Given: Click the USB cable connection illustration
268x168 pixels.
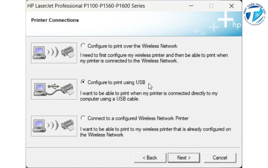Looking at the screenshot, I should [x=54, y=89].
